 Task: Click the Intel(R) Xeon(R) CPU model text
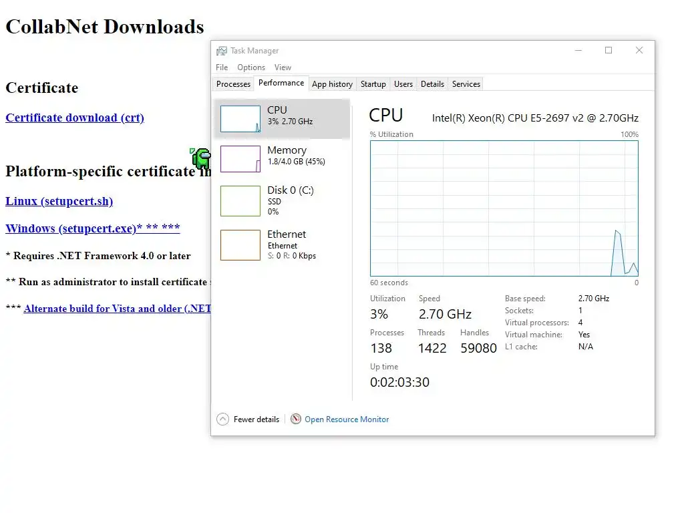pos(535,118)
